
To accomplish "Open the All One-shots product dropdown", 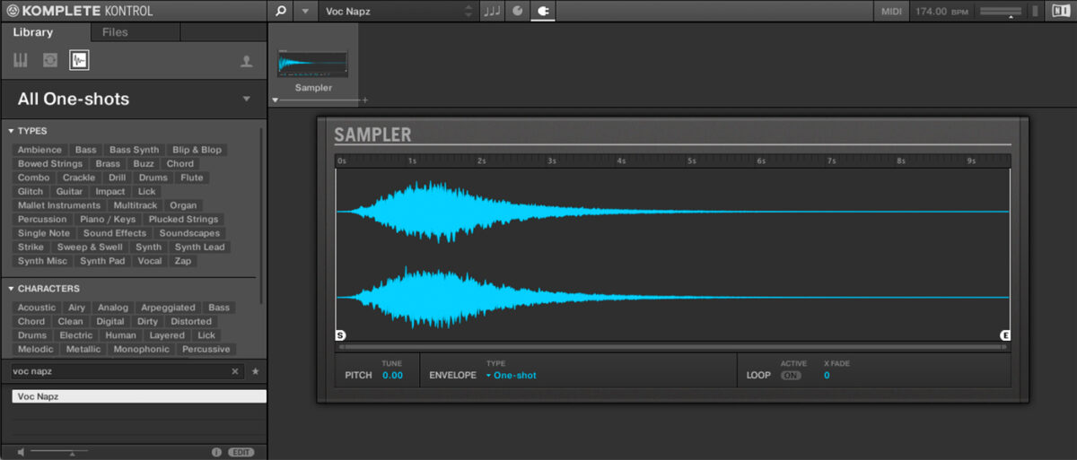I will (133, 99).
